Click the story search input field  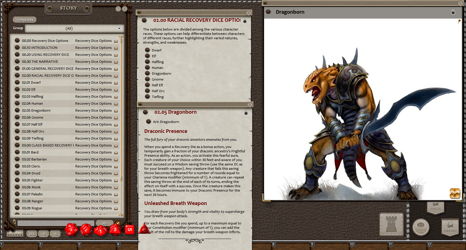pos(55,223)
